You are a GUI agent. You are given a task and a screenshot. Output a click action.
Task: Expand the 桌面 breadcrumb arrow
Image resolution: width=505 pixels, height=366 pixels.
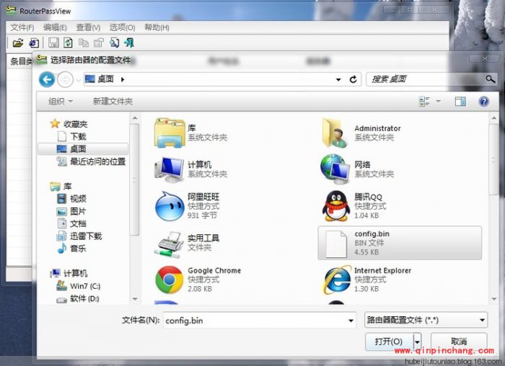123,79
